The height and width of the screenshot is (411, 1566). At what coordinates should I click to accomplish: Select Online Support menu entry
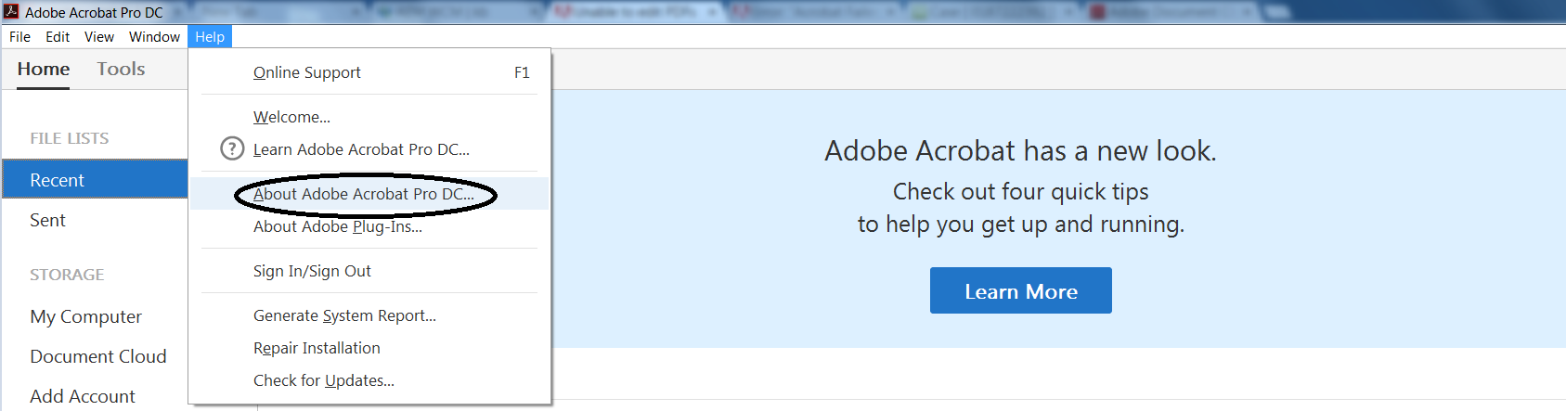[x=307, y=72]
